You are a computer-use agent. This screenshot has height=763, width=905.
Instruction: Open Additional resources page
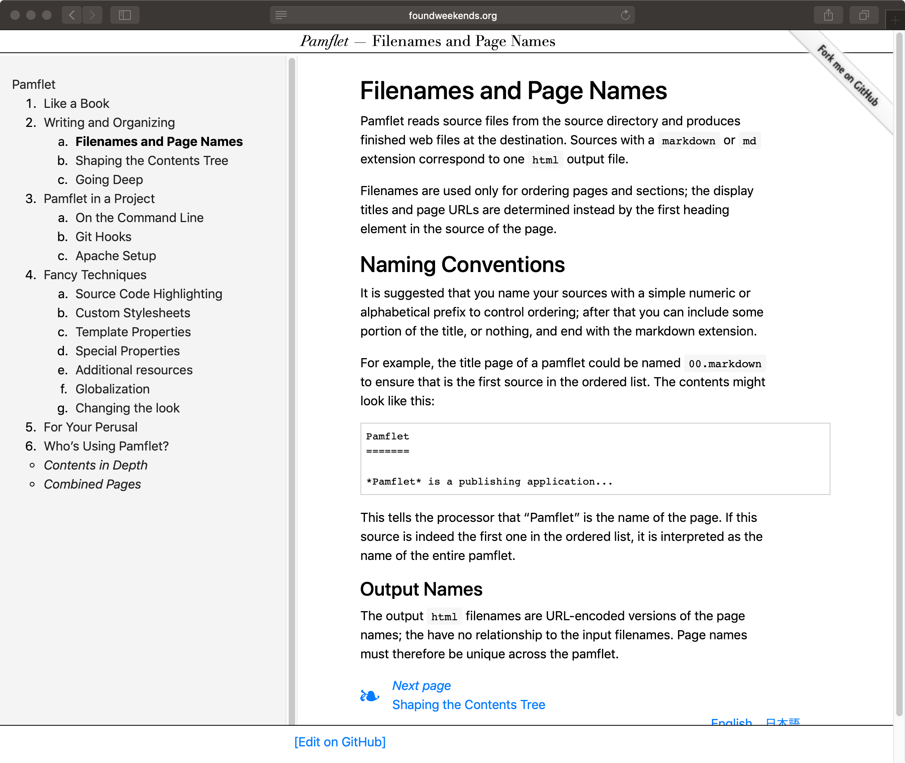tap(134, 370)
